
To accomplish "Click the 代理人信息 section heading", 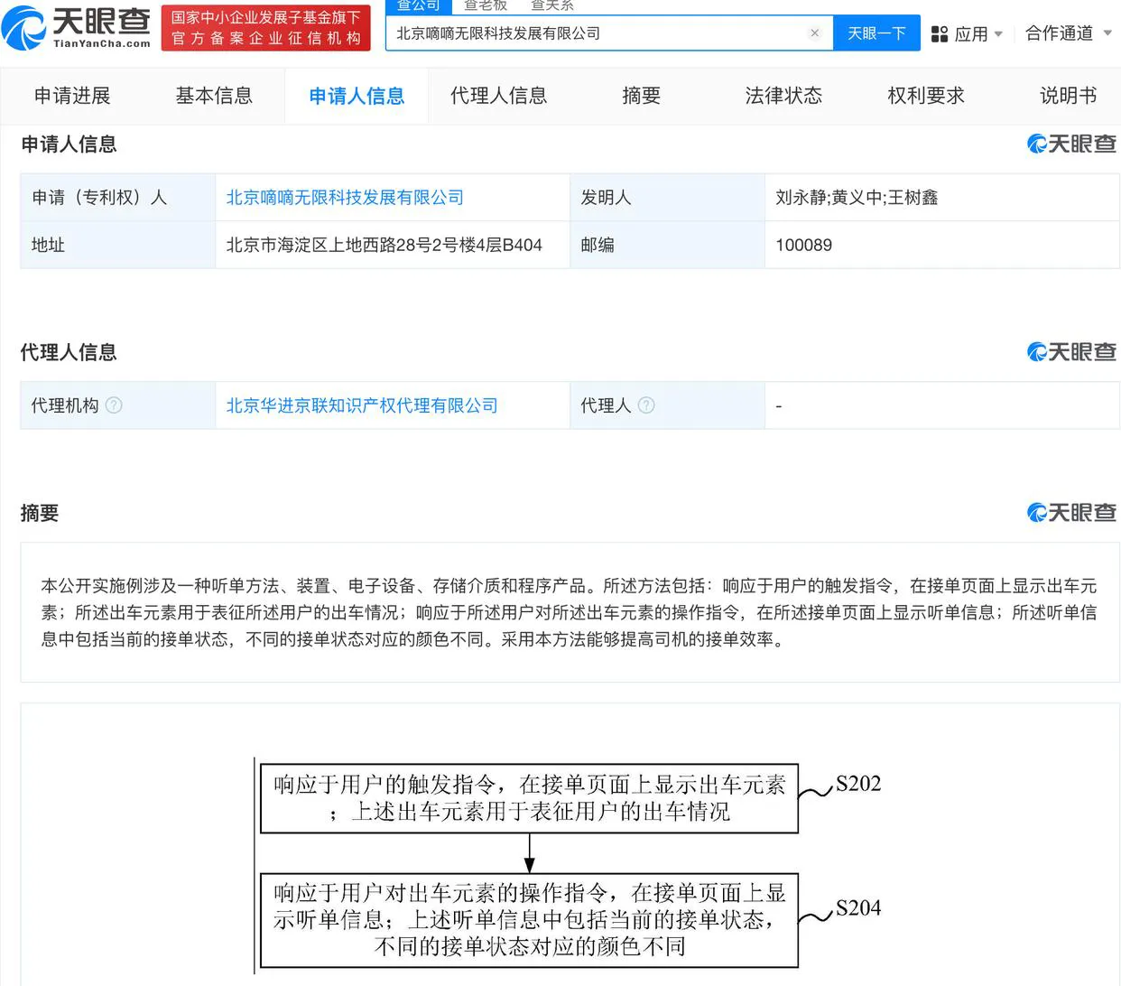I will click(69, 352).
